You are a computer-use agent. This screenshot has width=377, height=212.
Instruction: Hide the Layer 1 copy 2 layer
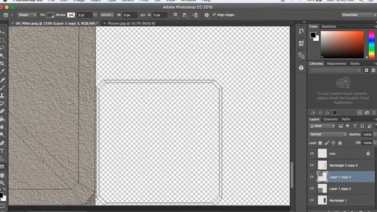click(x=312, y=188)
